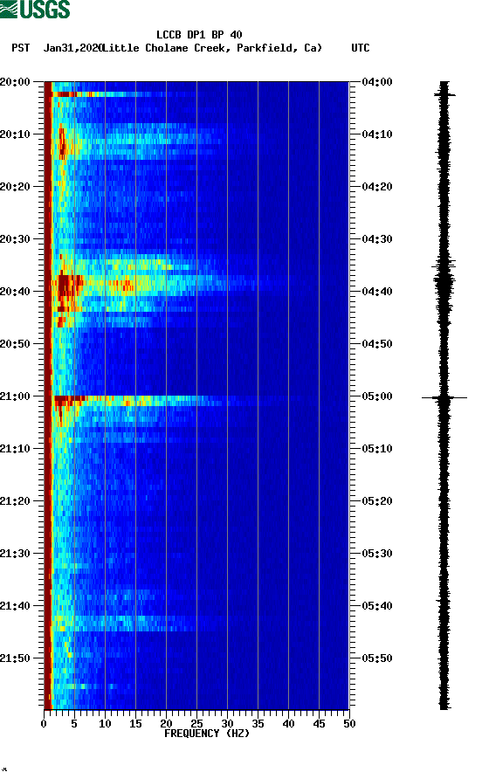Image resolution: width=482 pixels, height=779 pixels.
Task: Click the 'Jan31,2020' date text
Action: [72, 48]
